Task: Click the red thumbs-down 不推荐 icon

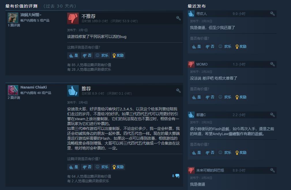Action: [73, 18]
